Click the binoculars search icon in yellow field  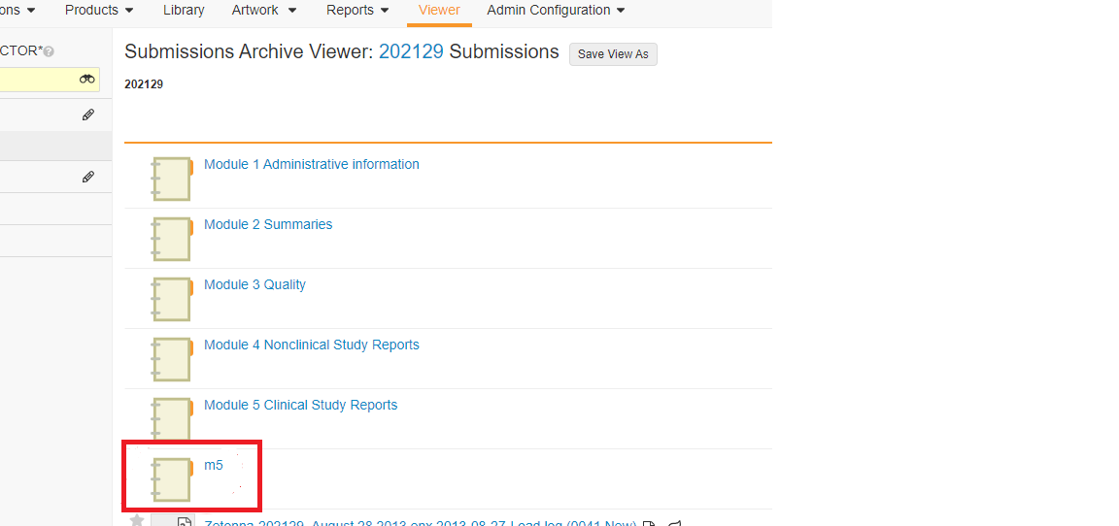point(87,80)
